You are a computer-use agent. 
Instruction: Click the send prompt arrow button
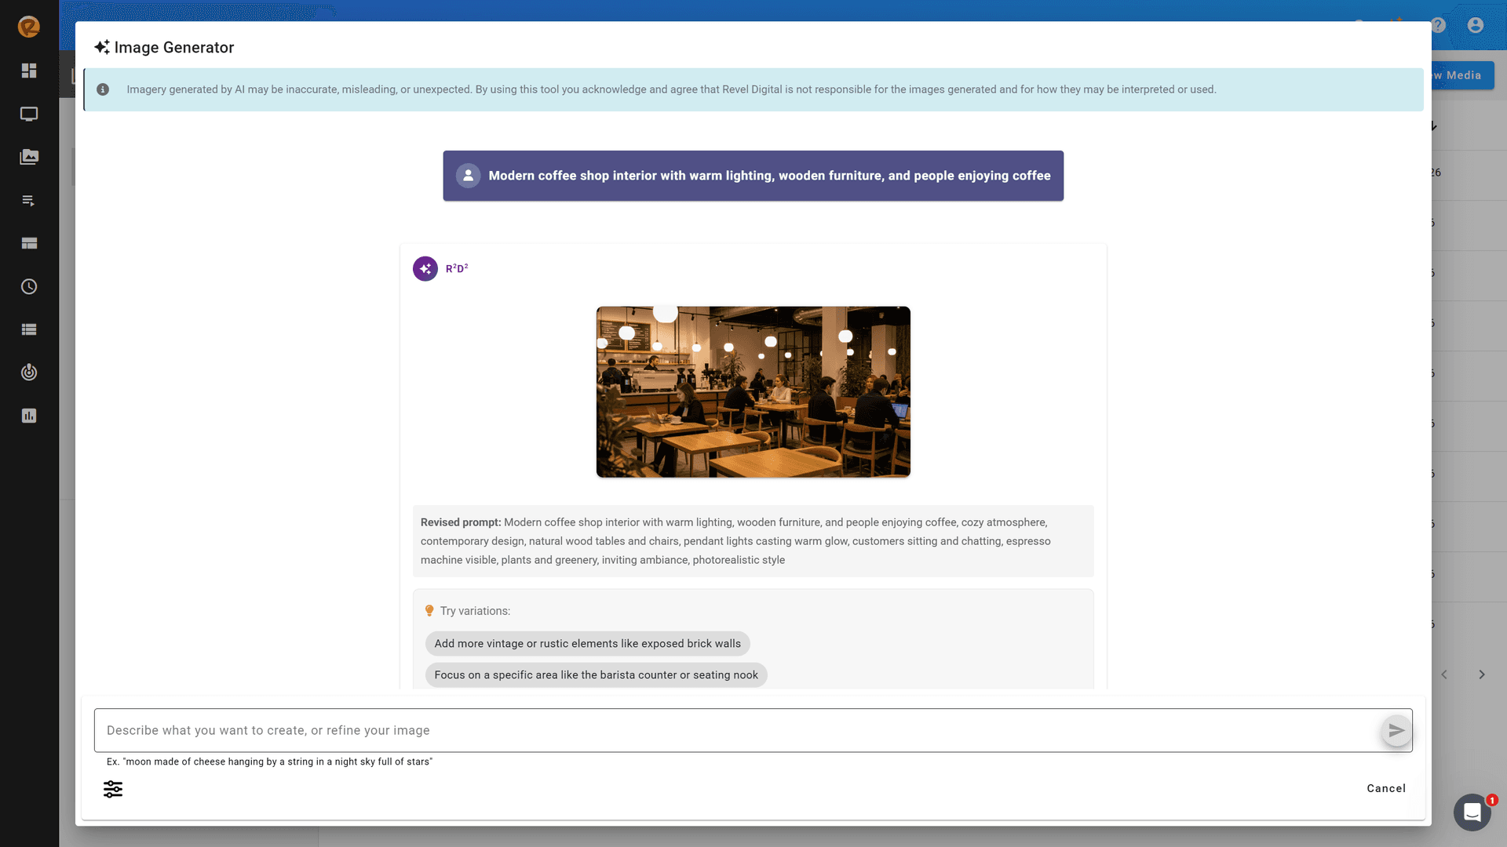tap(1396, 731)
